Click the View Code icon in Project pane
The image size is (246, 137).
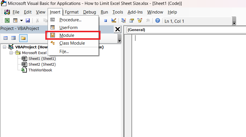click(x=5, y=38)
